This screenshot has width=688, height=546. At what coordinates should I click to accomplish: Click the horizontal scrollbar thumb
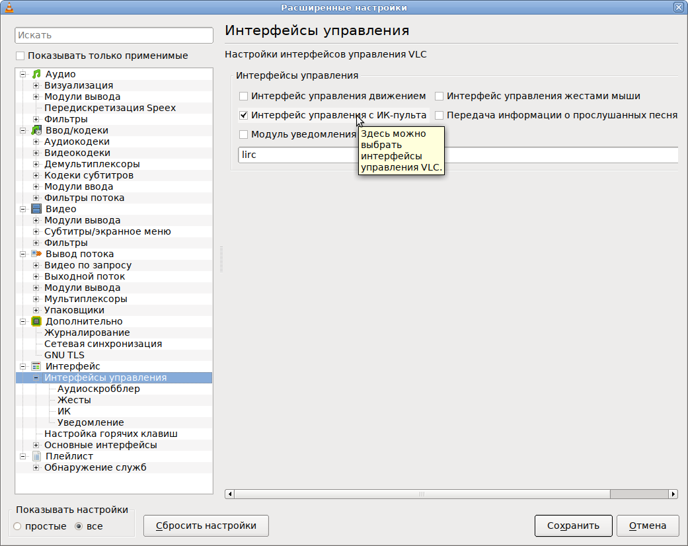[422, 494]
